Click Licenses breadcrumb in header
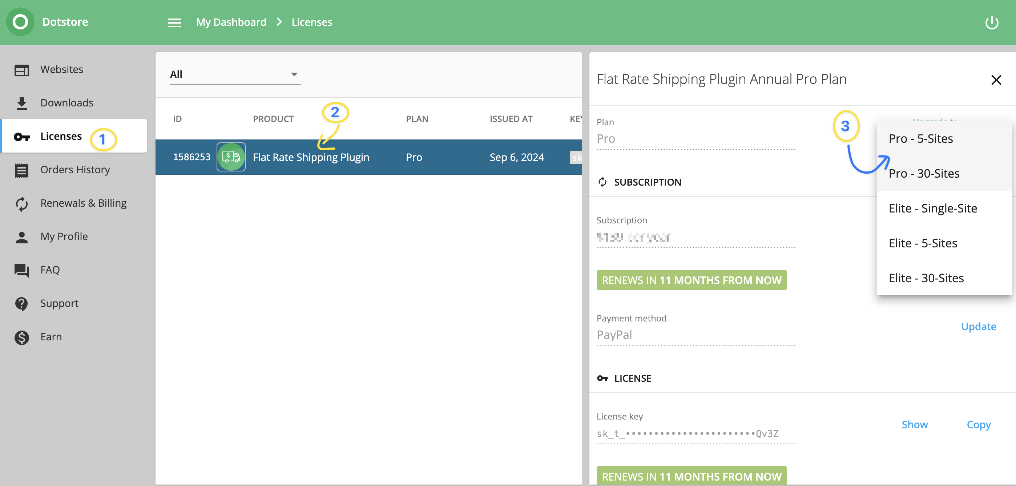The image size is (1016, 486). (311, 22)
